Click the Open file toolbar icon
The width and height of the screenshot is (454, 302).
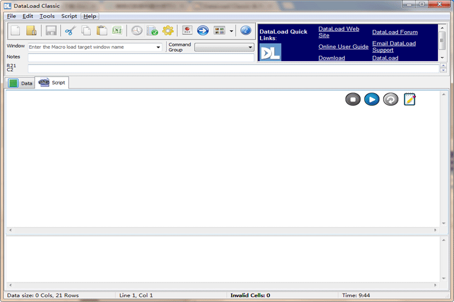(x=31, y=31)
